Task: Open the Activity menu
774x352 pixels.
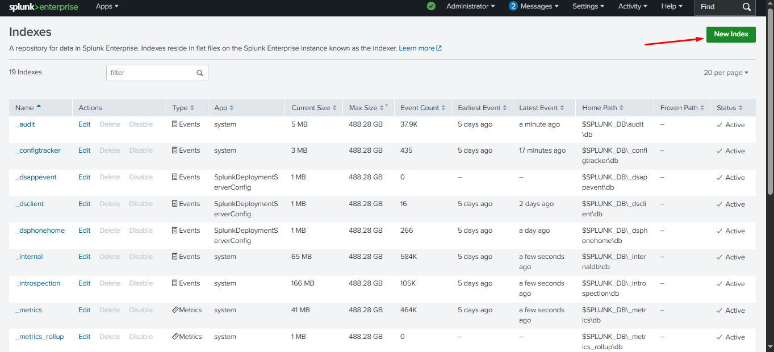Action: (633, 6)
